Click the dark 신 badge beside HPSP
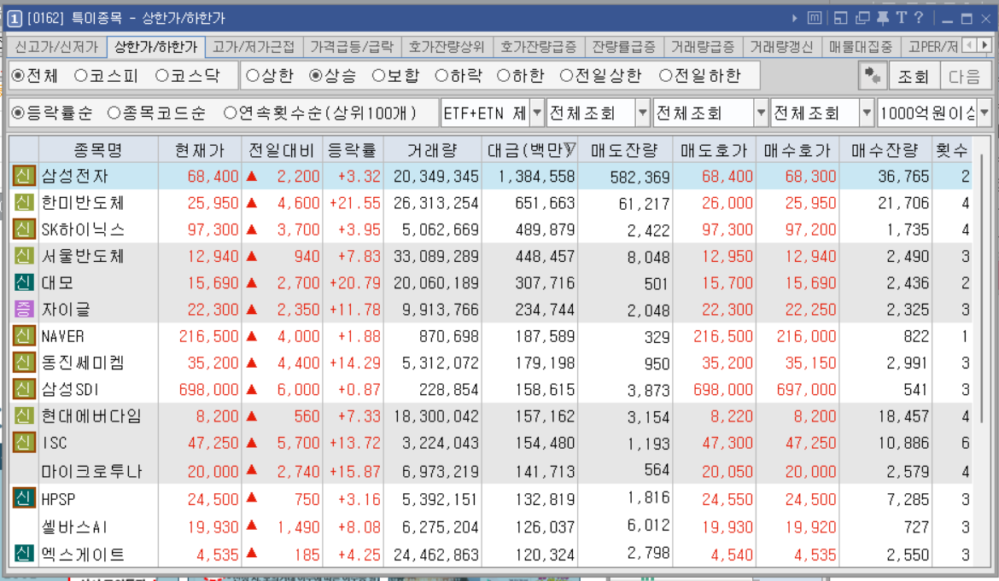999x581 pixels. (24, 498)
